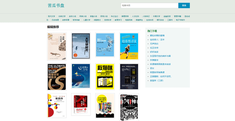The image size is (235, 121).
Task: Select the 战争军事 category
Action: pyautogui.click(x=66, y=20)
